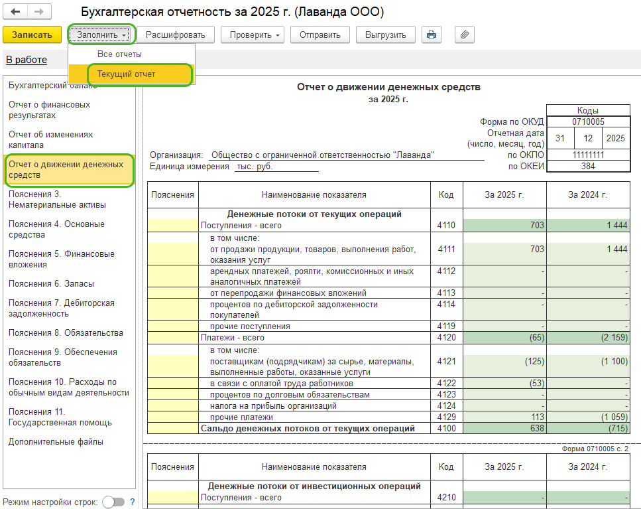Select Все отчеты menu option
641x509 pixels.
tap(119, 54)
